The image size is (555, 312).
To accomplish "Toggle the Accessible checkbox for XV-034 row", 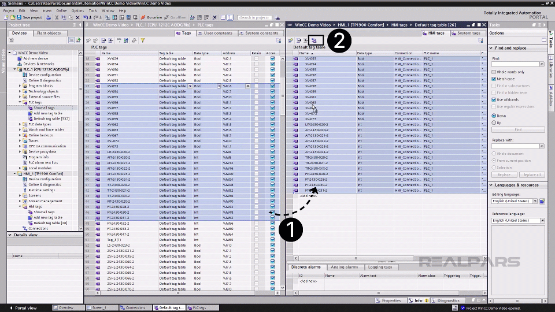I will pos(272,64).
